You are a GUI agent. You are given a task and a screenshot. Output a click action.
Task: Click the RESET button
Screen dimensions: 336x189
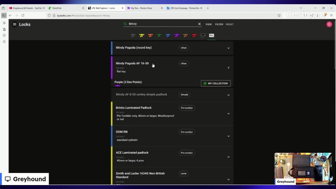point(230,24)
